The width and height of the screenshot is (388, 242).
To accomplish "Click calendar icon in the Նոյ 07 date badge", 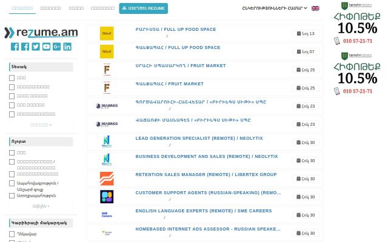I will (299, 51).
